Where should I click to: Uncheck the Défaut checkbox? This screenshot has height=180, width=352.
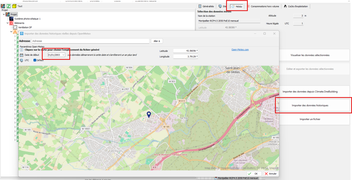pyautogui.click(x=35, y=60)
